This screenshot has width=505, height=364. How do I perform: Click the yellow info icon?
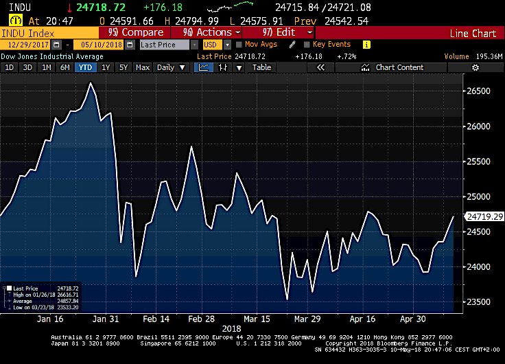click(x=366, y=45)
